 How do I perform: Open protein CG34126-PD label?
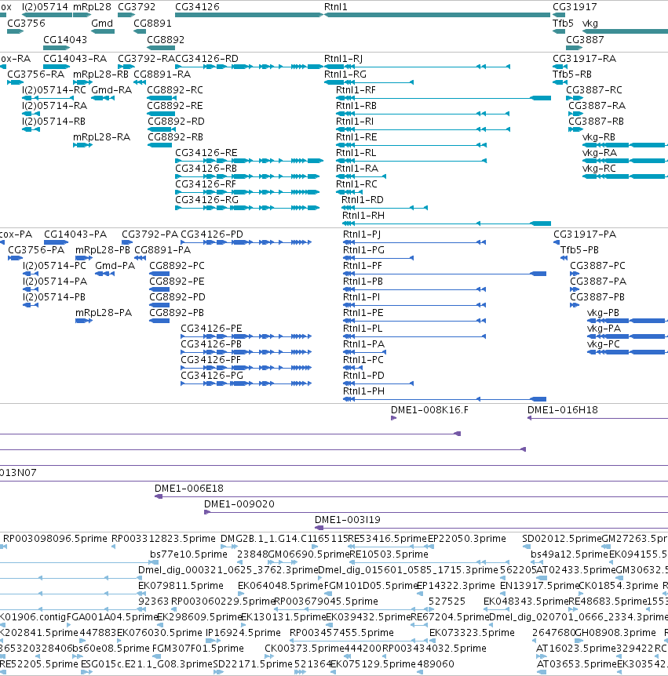coord(212,234)
